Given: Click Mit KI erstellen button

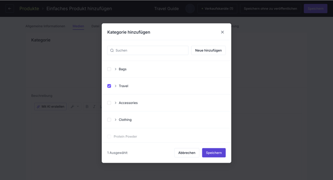Looking at the screenshot, I should (51, 106).
